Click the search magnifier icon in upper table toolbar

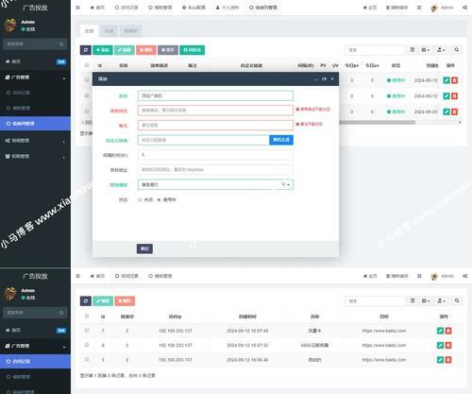coord(457,50)
